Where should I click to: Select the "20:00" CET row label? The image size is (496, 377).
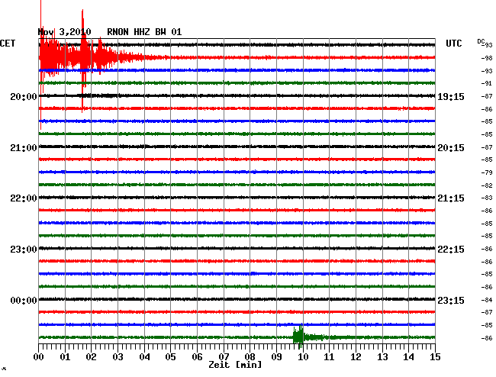click(24, 97)
